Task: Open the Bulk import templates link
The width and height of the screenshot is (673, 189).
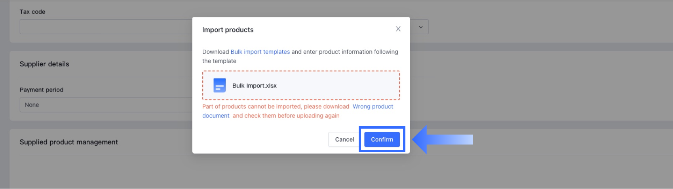Action: (x=260, y=52)
